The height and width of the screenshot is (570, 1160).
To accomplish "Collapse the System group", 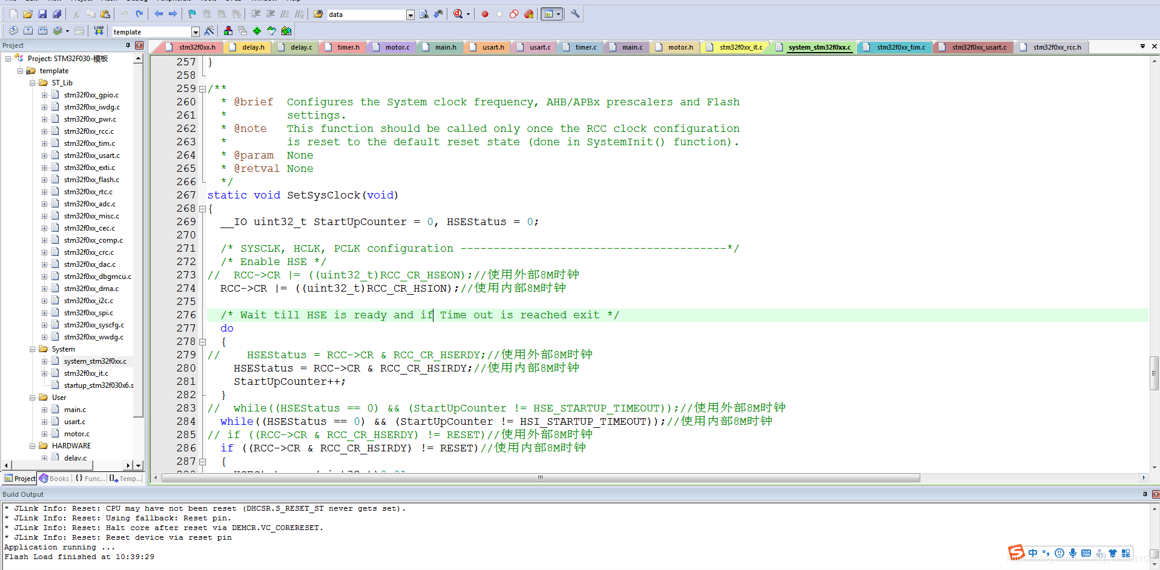I will tap(33, 349).
